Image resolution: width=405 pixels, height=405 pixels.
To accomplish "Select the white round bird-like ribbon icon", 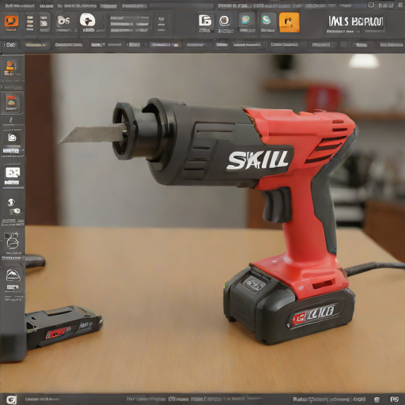I will click(88, 20).
